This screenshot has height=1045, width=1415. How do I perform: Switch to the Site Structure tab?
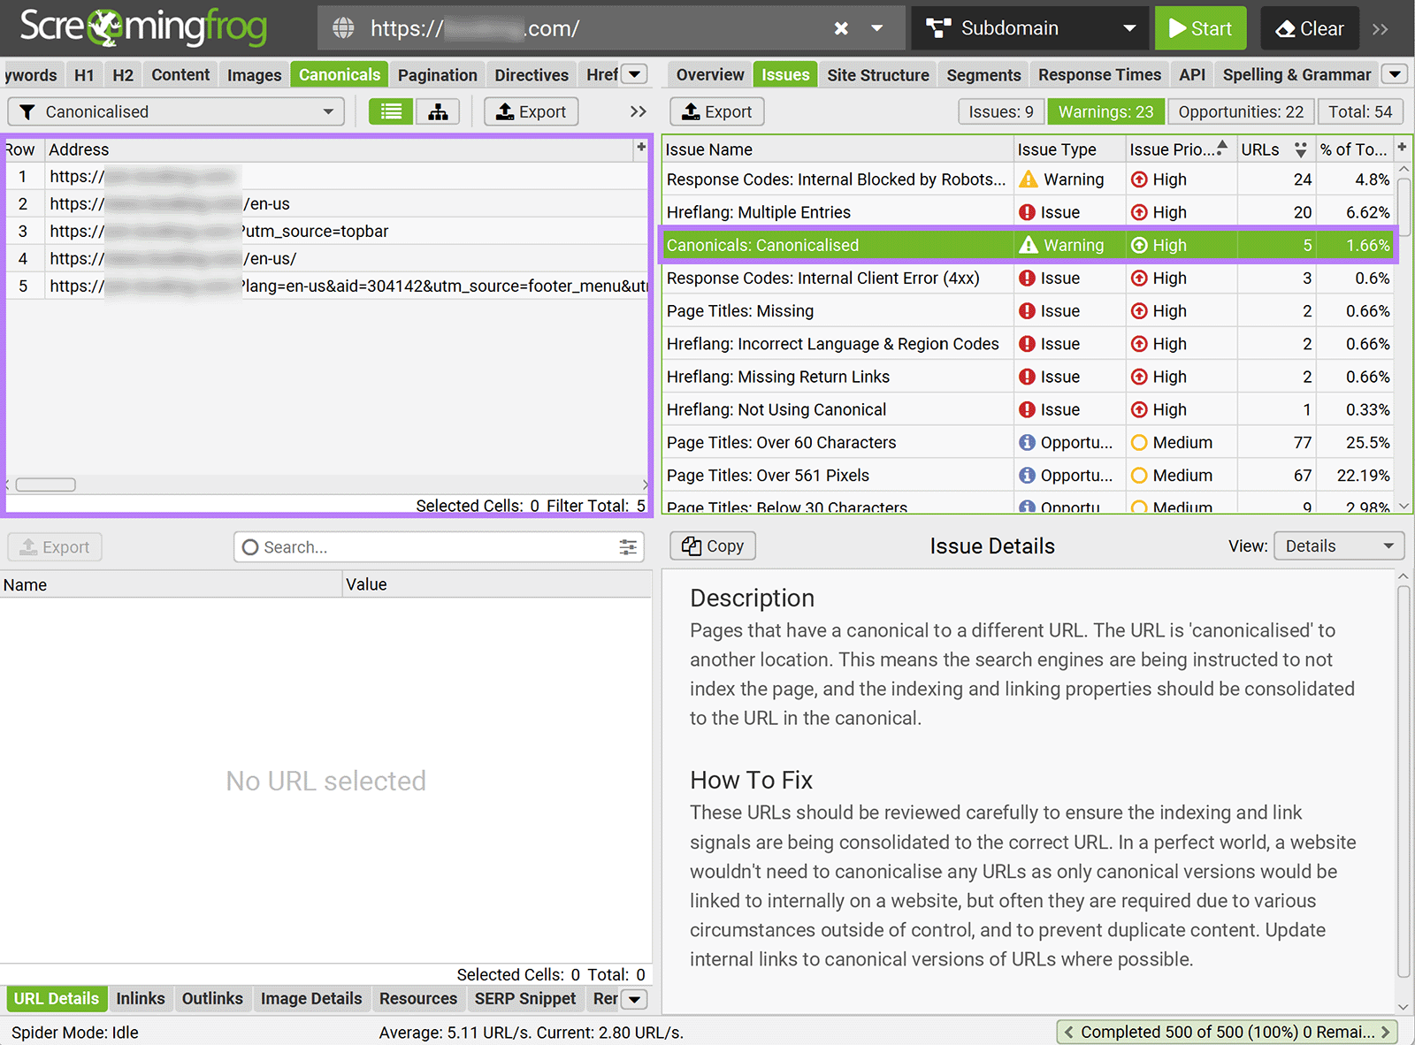[x=877, y=74]
